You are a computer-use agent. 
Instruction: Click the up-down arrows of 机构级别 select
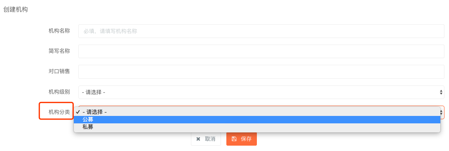(x=441, y=92)
